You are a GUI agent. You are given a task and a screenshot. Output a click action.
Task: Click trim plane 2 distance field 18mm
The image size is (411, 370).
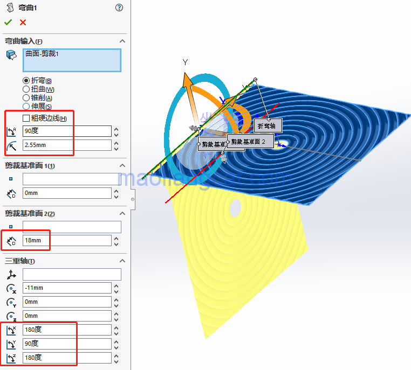pos(67,241)
